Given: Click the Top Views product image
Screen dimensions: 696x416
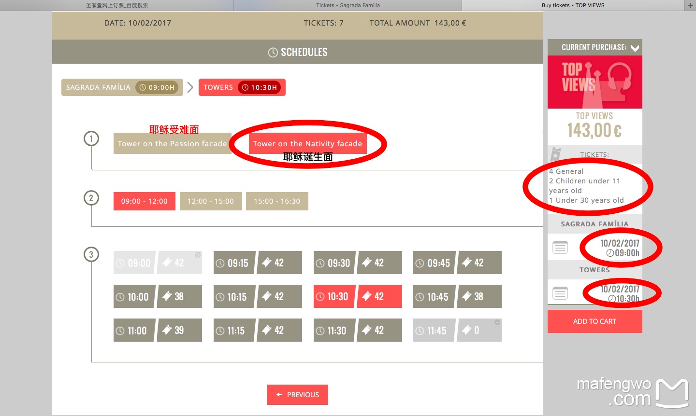Looking at the screenshot, I should point(595,82).
